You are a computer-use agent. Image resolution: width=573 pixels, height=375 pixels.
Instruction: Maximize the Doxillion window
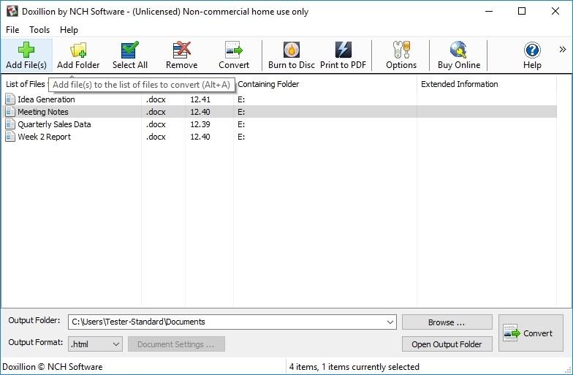[x=522, y=12]
